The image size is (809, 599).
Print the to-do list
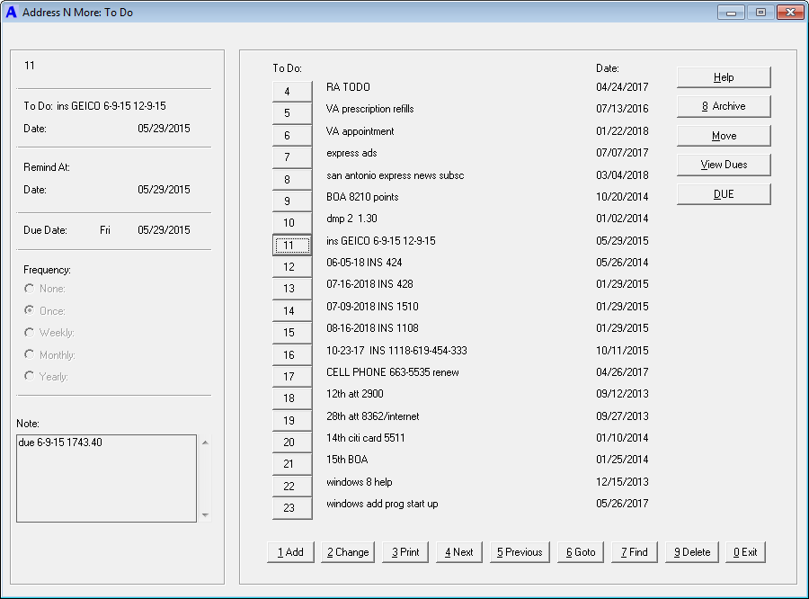(x=404, y=551)
